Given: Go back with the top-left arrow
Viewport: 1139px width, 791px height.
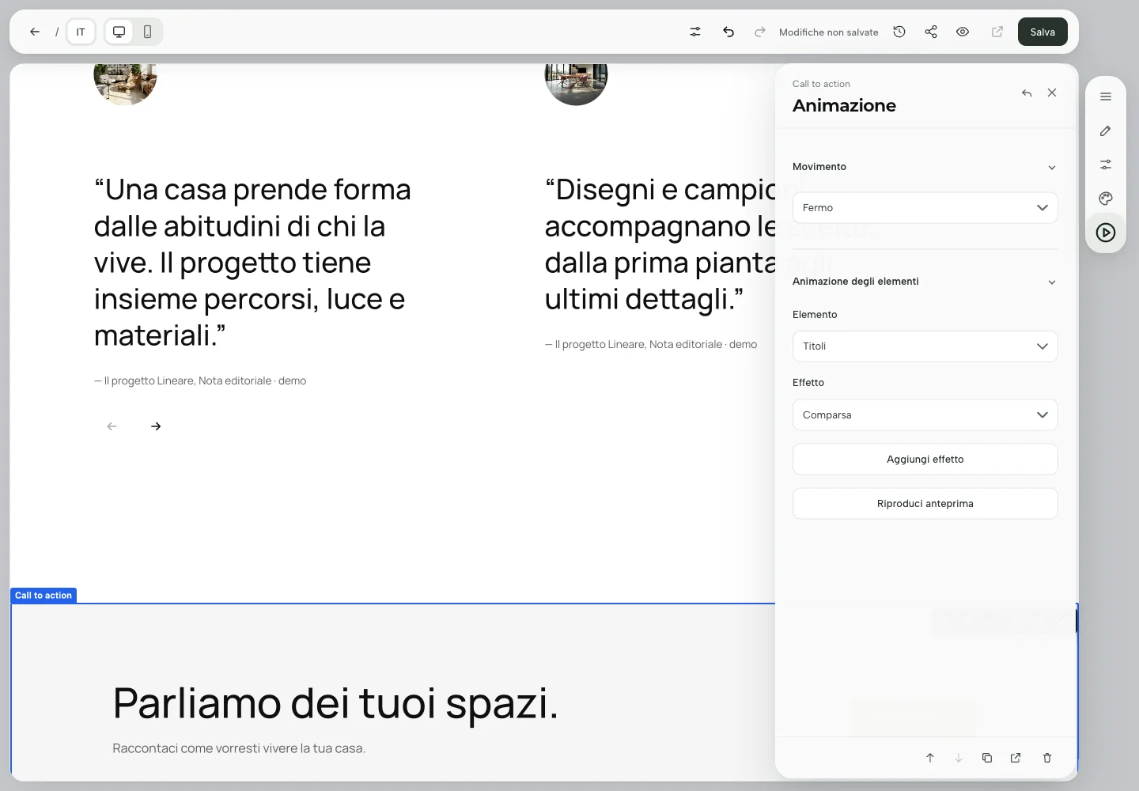Looking at the screenshot, I should pos(35,32).
